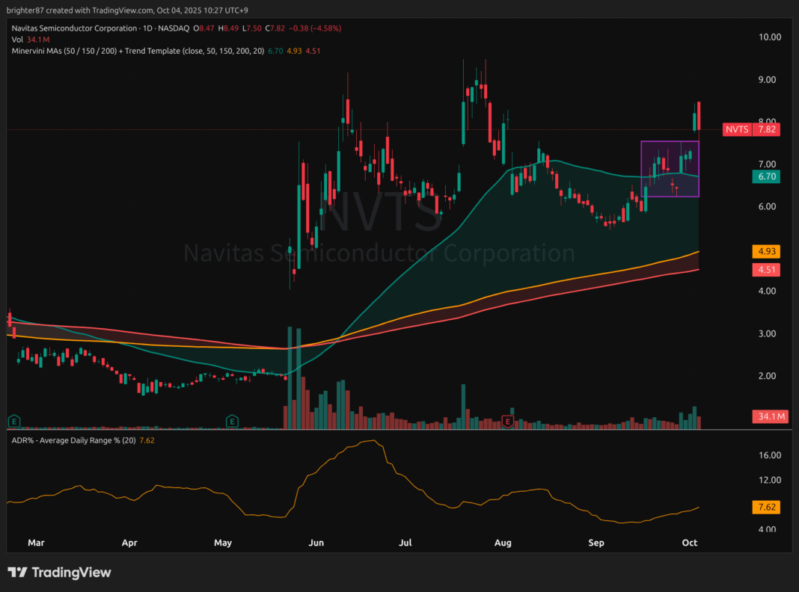This screenshot has height=592, width=799.
Task: Click the red earnings marker in August
Action: pos(508,422)
